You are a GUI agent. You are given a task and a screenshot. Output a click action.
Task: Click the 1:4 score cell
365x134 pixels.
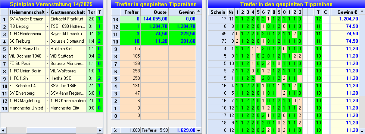[91, 41]
